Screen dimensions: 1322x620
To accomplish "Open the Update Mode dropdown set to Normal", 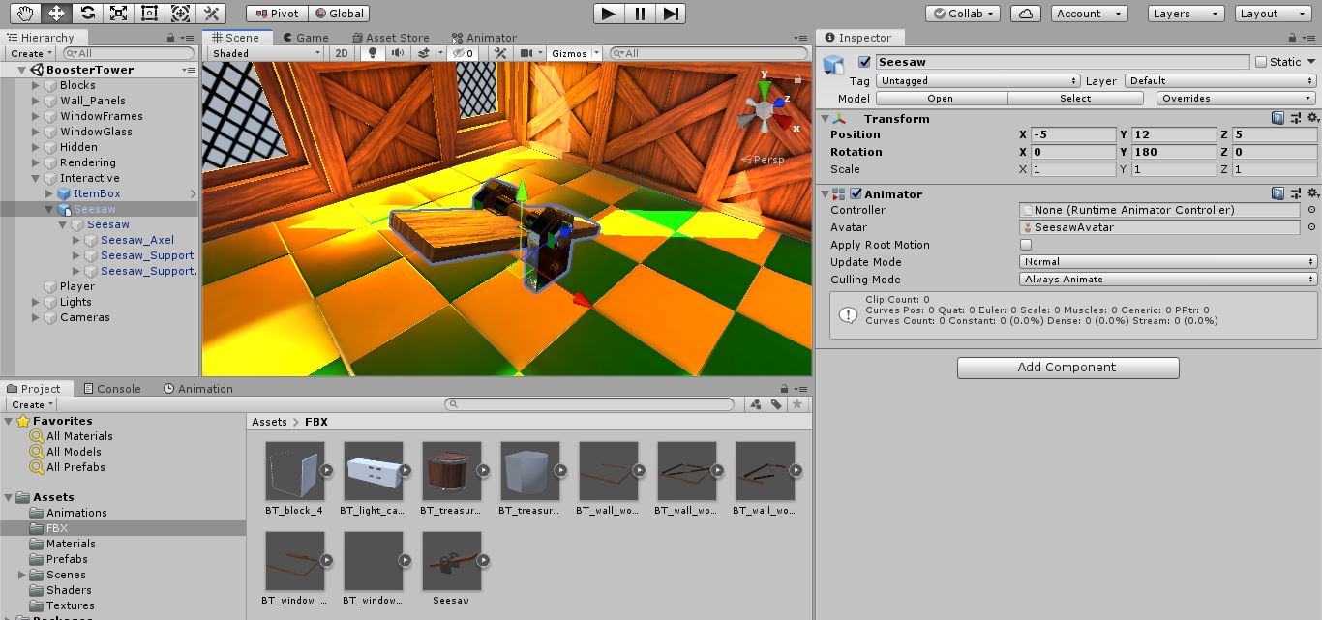I will point(1166,261).
